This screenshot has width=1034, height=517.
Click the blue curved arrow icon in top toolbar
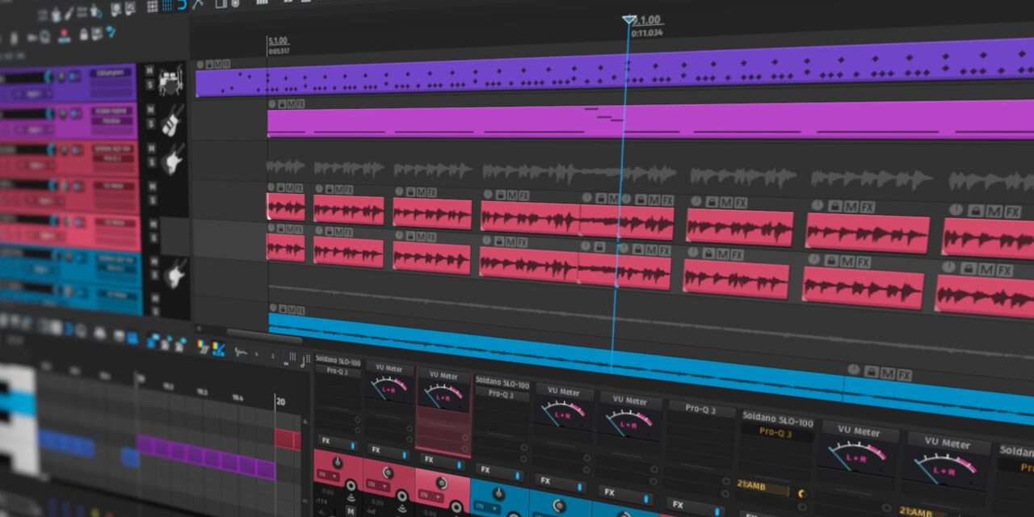(x=181, y=5)
